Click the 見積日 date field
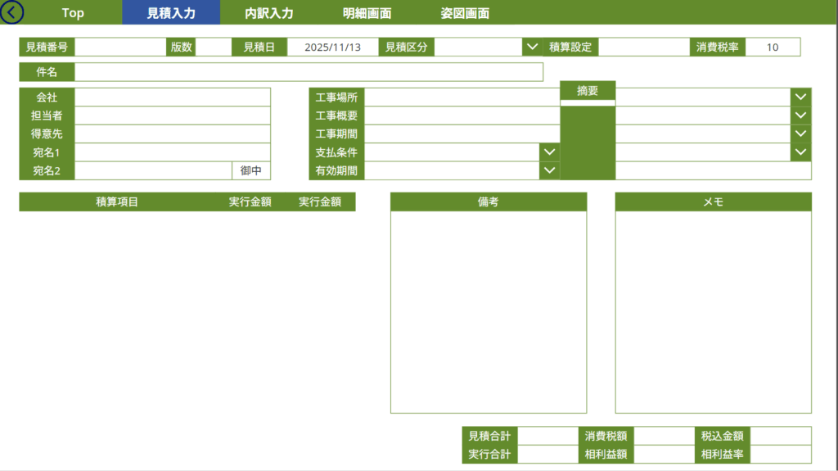 (x=331, y=48)
